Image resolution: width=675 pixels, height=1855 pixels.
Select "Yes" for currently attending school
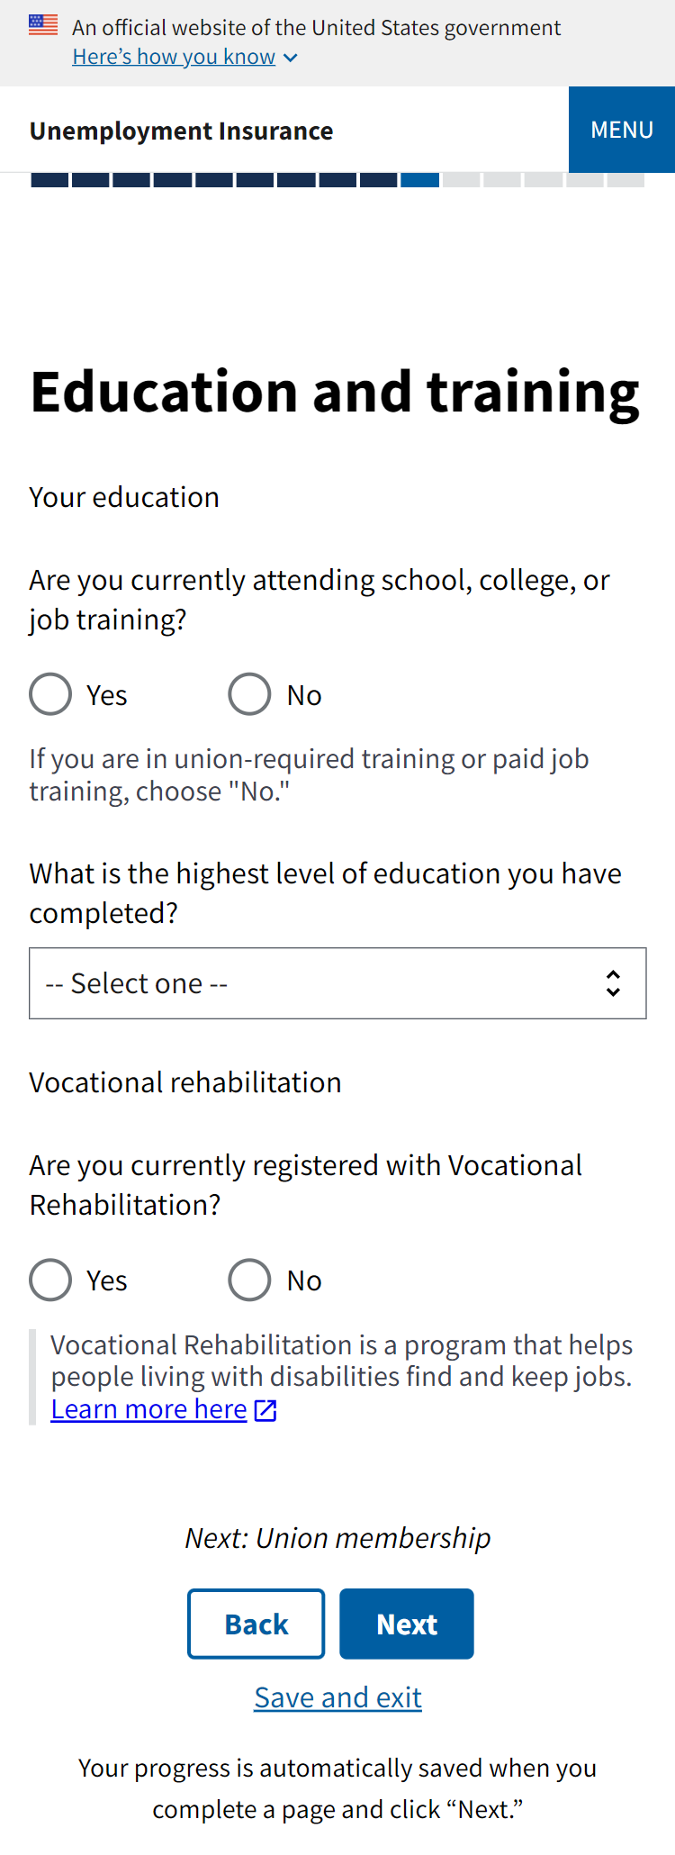point(50,694)
